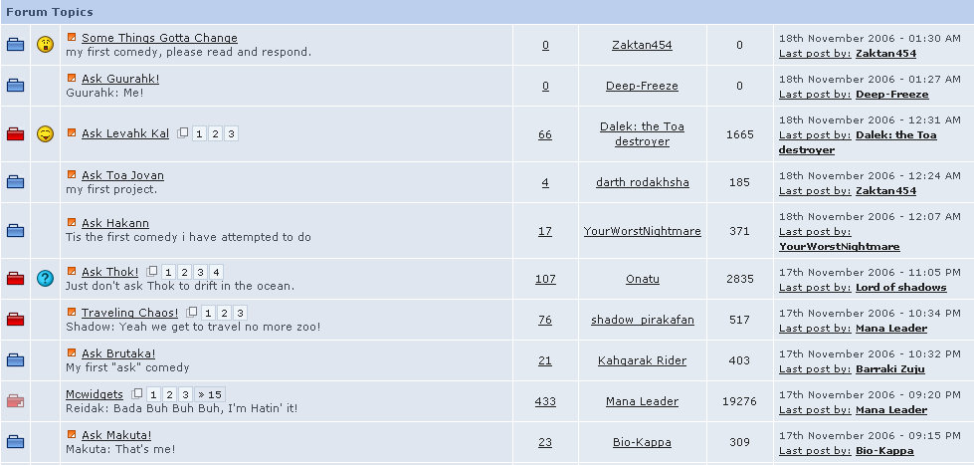
Task: Click the faded red folder icon beside "Mcwidgets"
Action: tap(15, 401)
